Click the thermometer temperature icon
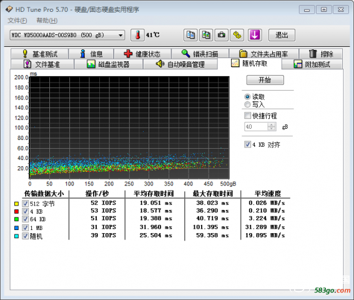354x300 pixels. point(137,35)
